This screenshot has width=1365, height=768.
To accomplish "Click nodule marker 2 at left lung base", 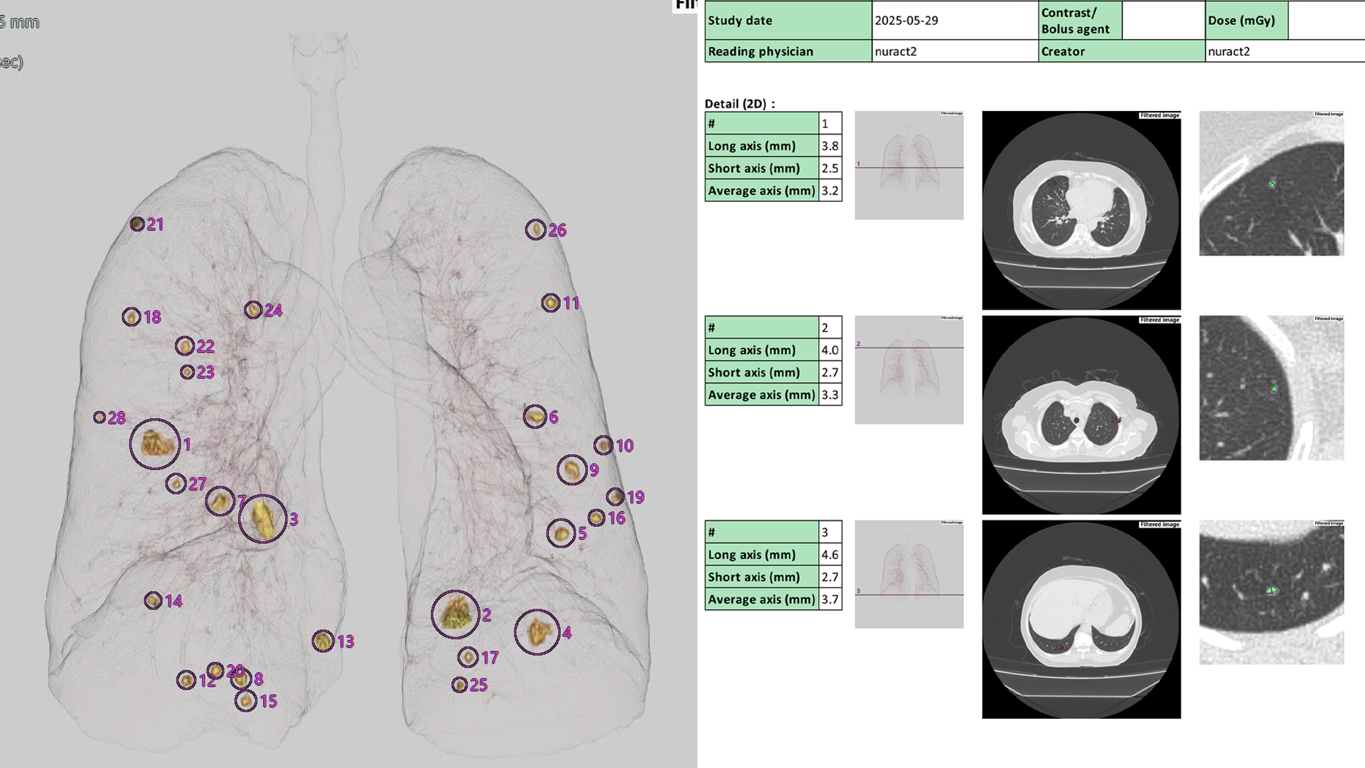I will [455, 614].
